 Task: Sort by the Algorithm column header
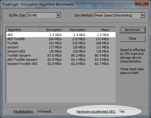(x=23, y=30)
